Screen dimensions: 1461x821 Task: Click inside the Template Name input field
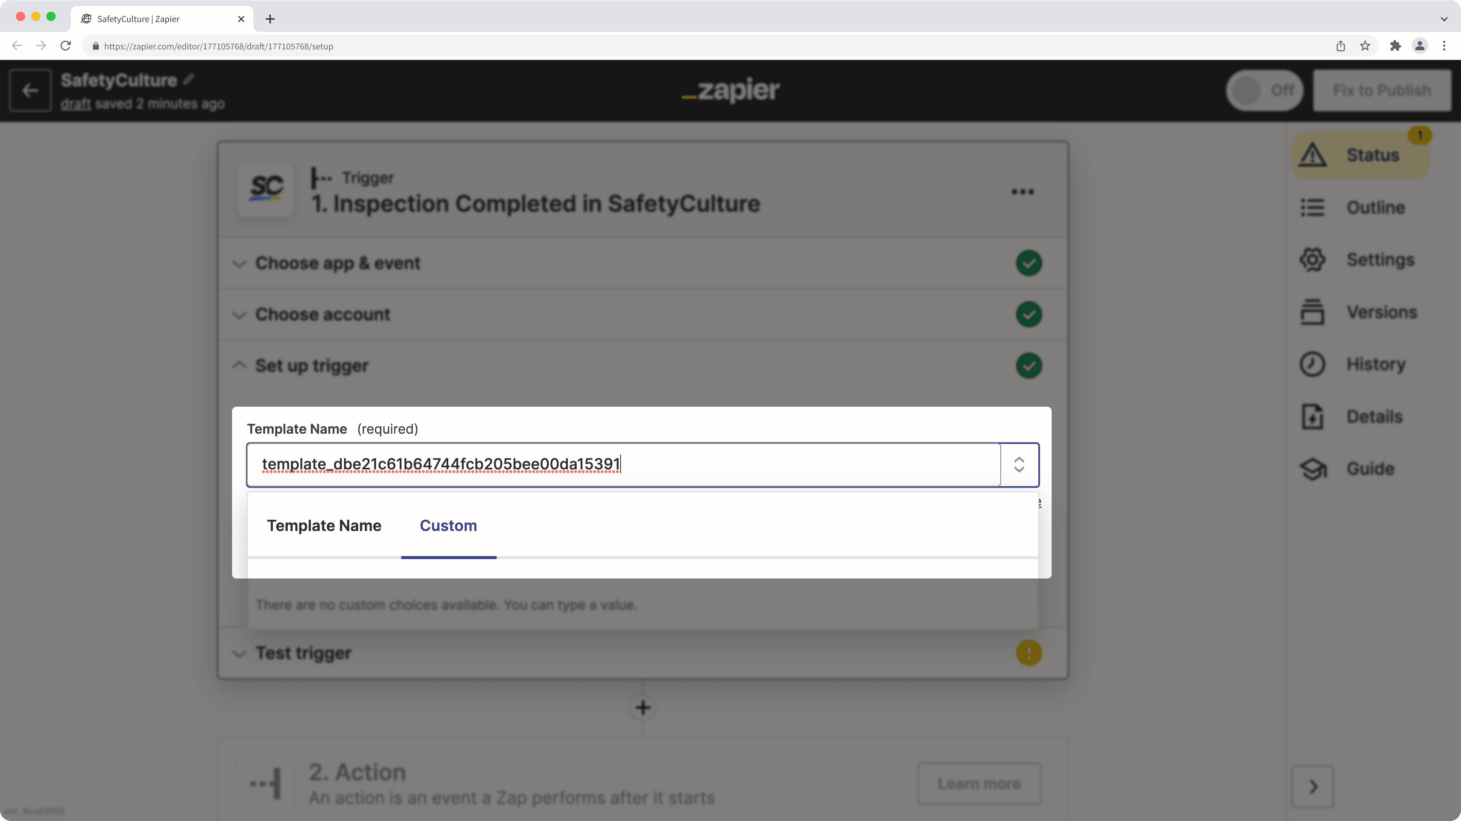pyautogui.click(x=624, y=464)
